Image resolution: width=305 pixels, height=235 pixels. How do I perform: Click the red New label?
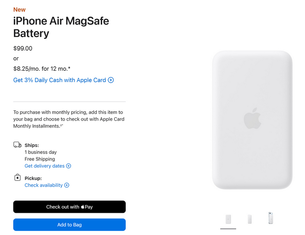pos(19,10)
